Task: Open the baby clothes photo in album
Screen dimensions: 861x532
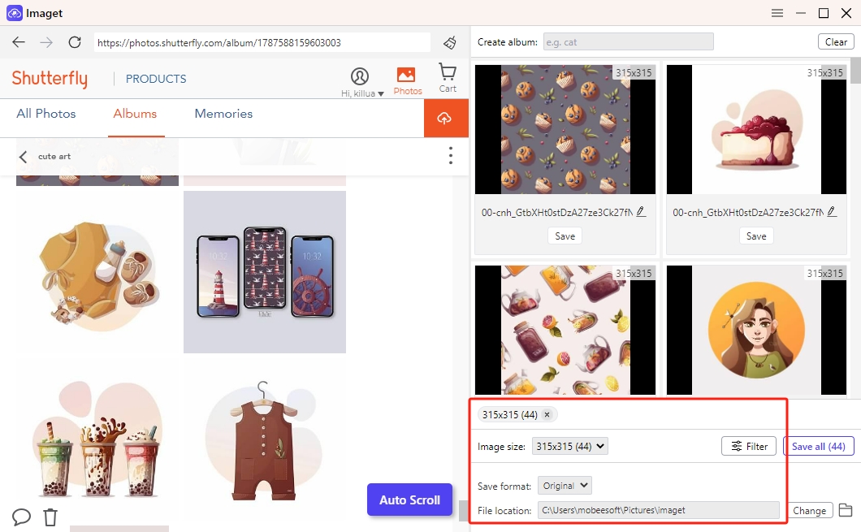Action: [x=97, y=272]
